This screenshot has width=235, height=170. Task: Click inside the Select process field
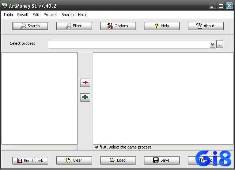click(129, 44)
